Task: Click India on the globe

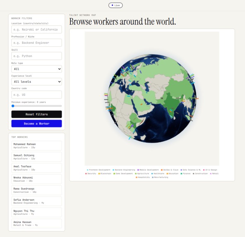Action: coord(171,102)
